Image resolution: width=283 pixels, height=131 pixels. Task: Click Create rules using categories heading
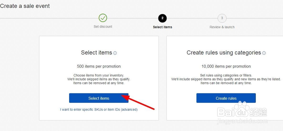coord(224,52)
